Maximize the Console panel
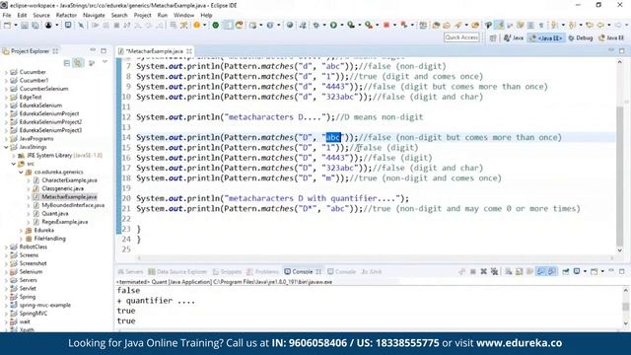The width and height of the screenshot is (631, 355). 622,272
